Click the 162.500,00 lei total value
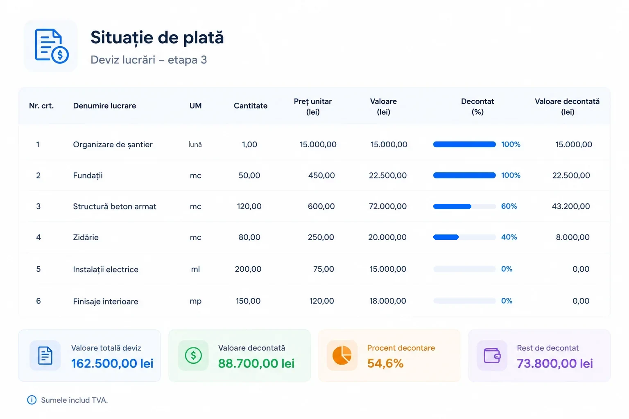 click(112, 363)
